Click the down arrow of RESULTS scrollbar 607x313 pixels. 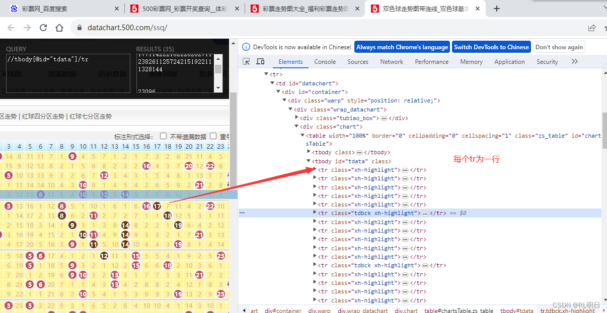point(218,87)
